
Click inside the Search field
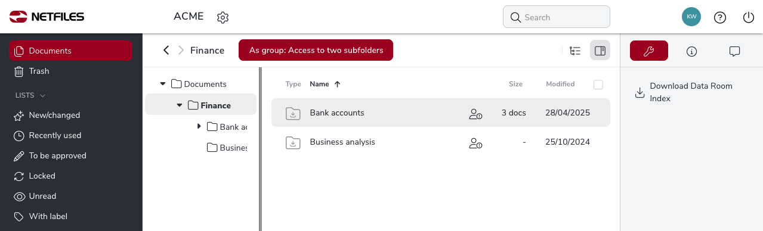click(x=557, y=17)
